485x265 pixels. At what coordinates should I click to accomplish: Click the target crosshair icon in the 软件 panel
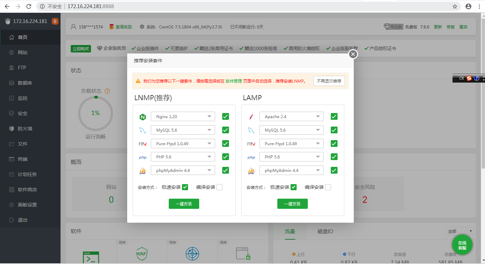tap(192, 253)
